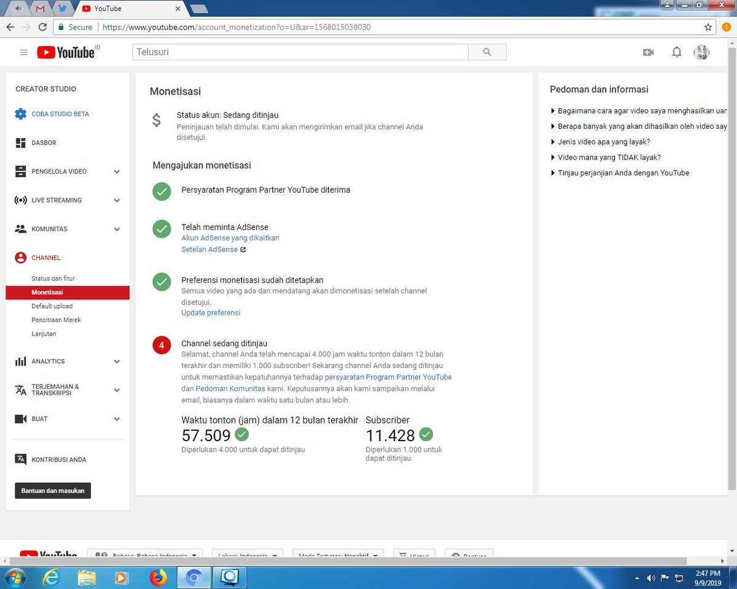Viewport: 737px width, 589px height.
Task: Click the Live Streaming broadcast icon
Action: click(21, 200)
